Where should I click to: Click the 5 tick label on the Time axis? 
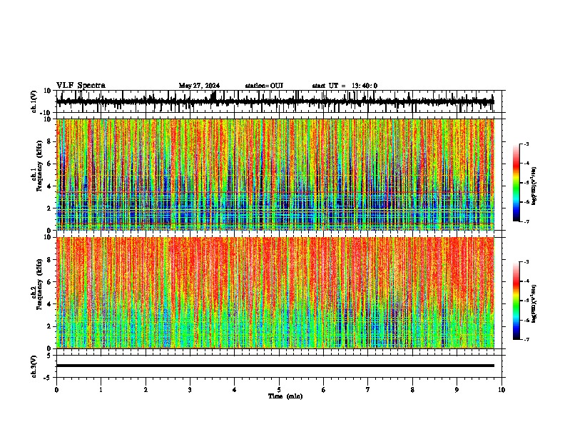pos(279,390)
